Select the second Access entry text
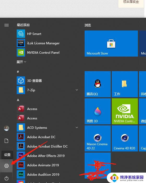 tap(32, 118)
